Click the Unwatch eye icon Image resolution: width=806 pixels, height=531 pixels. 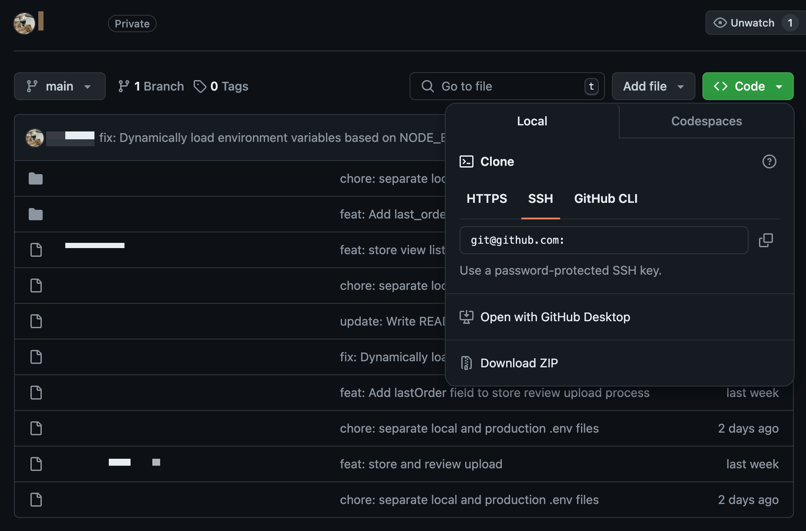click(720, 23)
